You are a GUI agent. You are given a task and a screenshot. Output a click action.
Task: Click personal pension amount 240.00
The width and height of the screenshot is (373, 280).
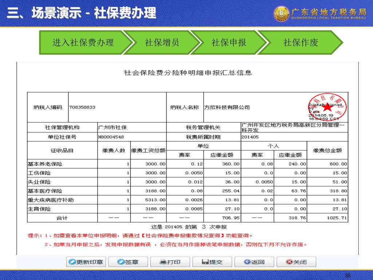pos(297,164)
